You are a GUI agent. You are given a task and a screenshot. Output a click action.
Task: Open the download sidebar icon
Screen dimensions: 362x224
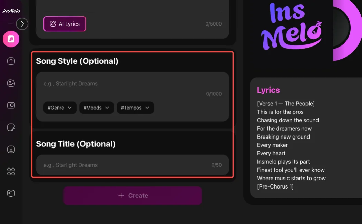11,150
